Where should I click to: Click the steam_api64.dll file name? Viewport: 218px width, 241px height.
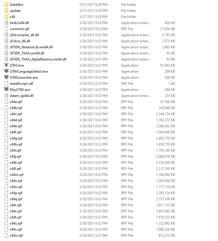(x=21, y=95)
